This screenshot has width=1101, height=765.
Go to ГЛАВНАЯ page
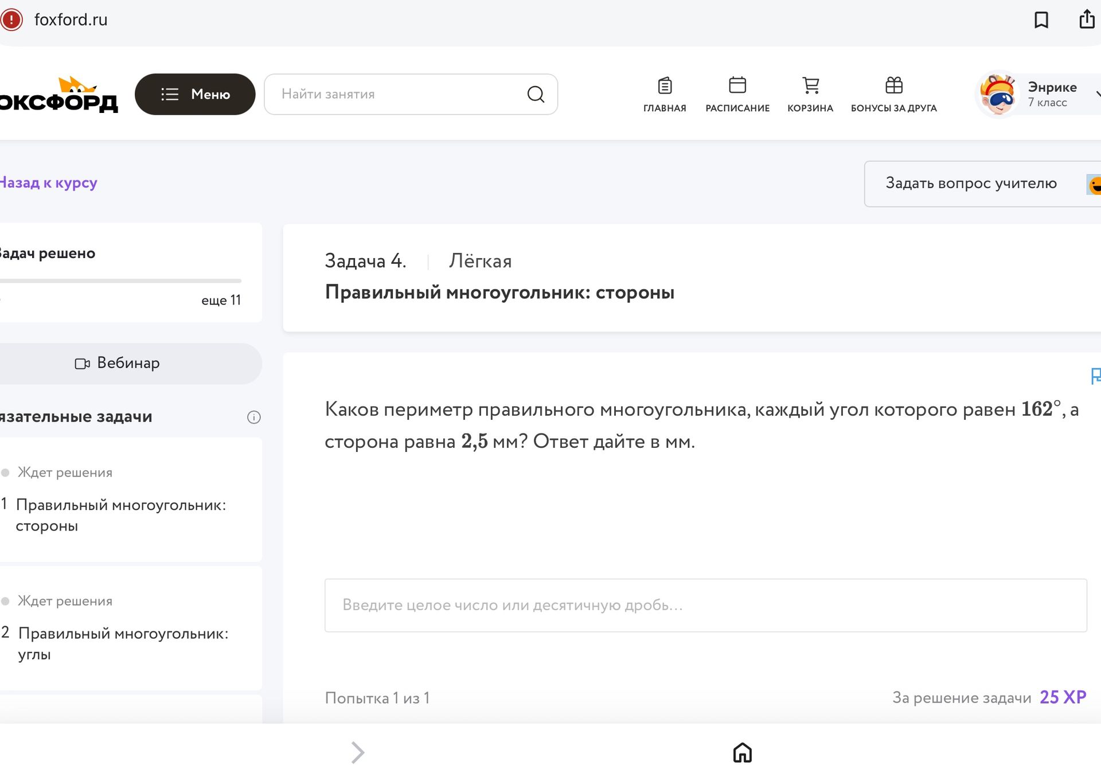click(665, 95)
